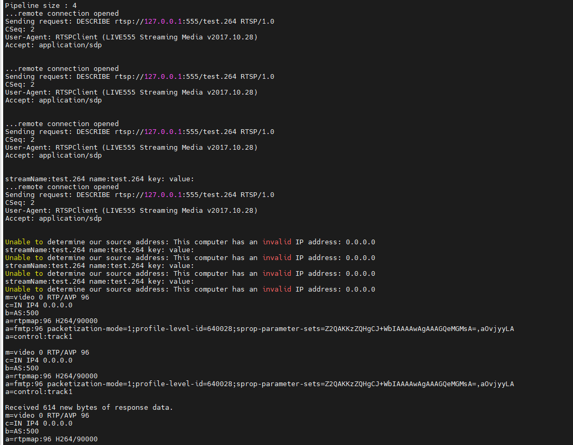573x445 pixels.
Task: Click the first yellow "Unable to" warning
Action: (x=24, y=242)
